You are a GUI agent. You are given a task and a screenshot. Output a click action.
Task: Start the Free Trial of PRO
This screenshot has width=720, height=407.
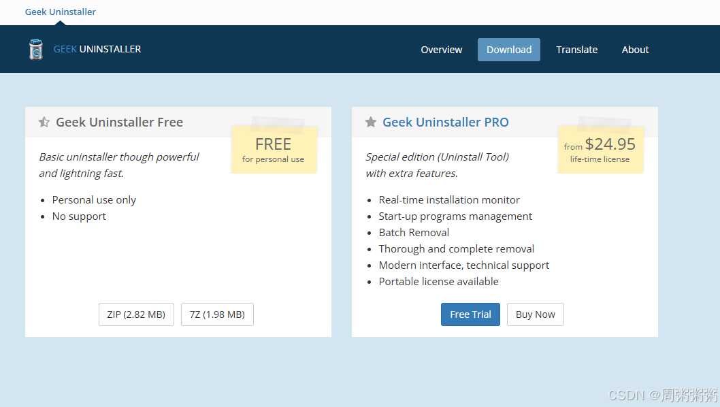click(x=470, y=314)
